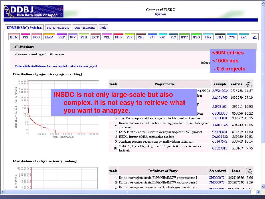Select the PRI division tab

tap(25, 37)
